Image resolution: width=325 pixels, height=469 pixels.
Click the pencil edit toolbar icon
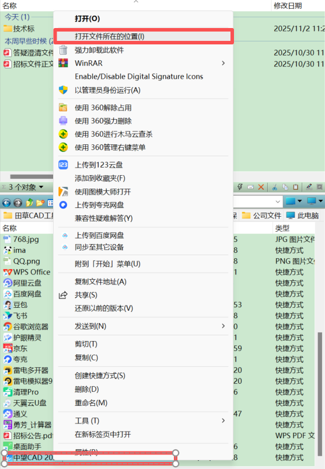(x=309, y=187)
